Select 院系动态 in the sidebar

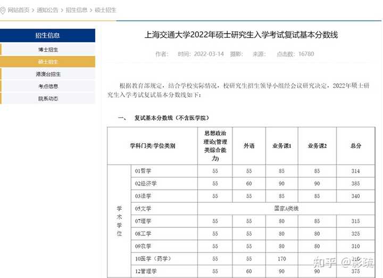[x=48, y=99]
